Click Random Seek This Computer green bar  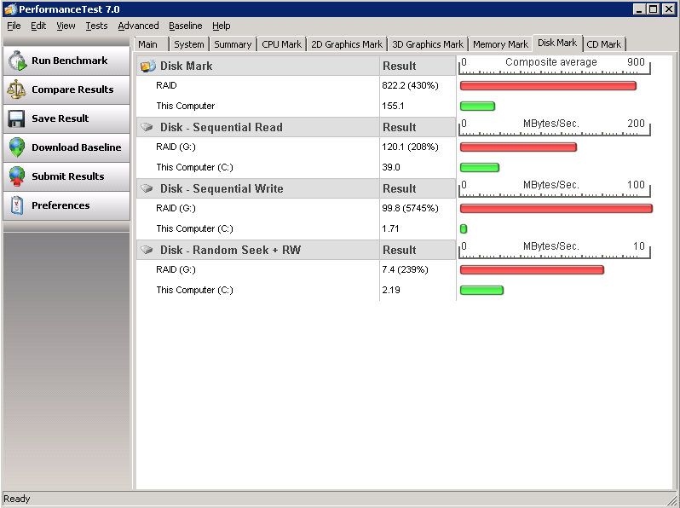pos(481,290)
